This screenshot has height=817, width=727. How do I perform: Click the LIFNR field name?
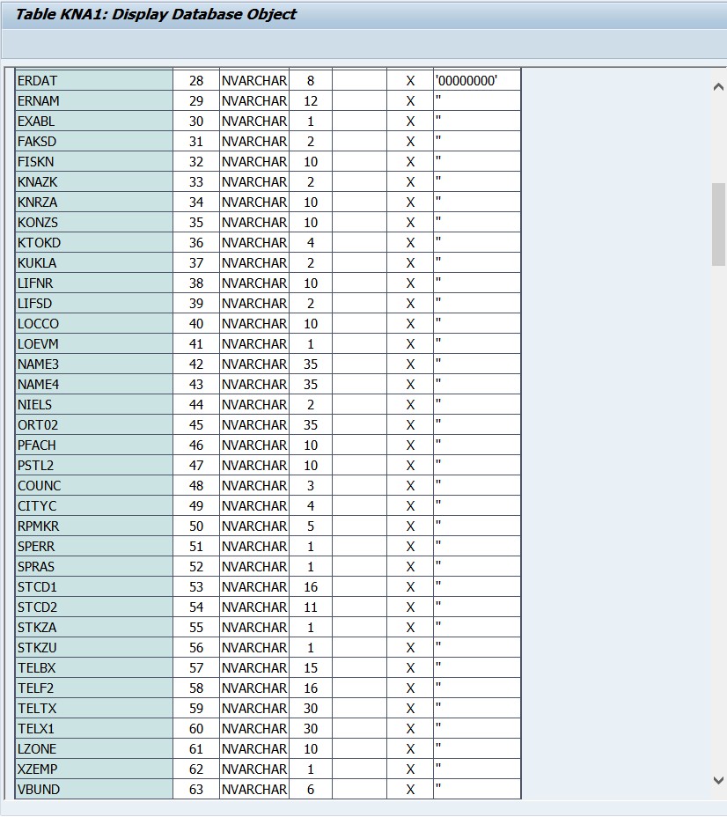[35, 283]
